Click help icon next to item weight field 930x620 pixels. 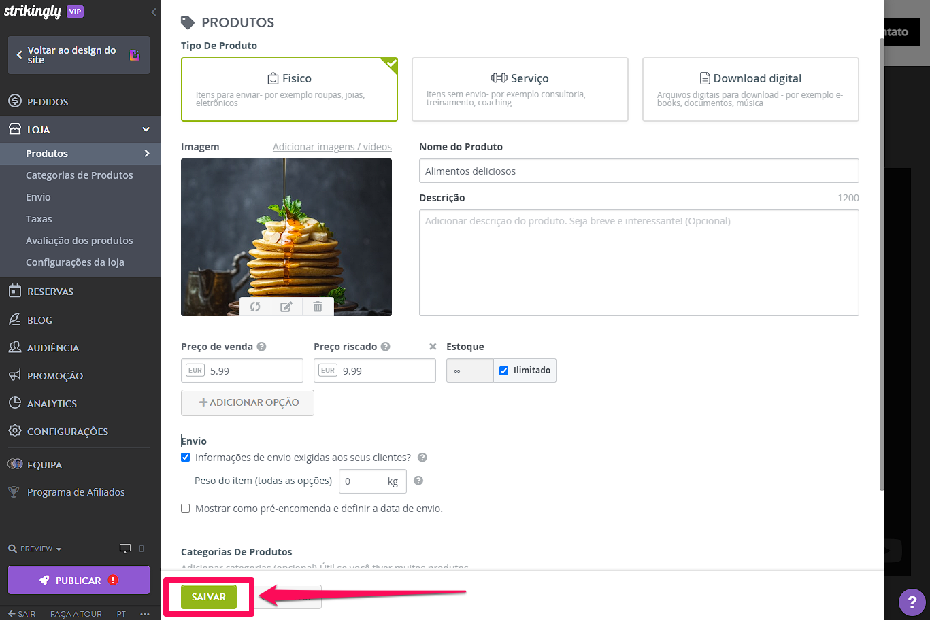pos(418,481)
